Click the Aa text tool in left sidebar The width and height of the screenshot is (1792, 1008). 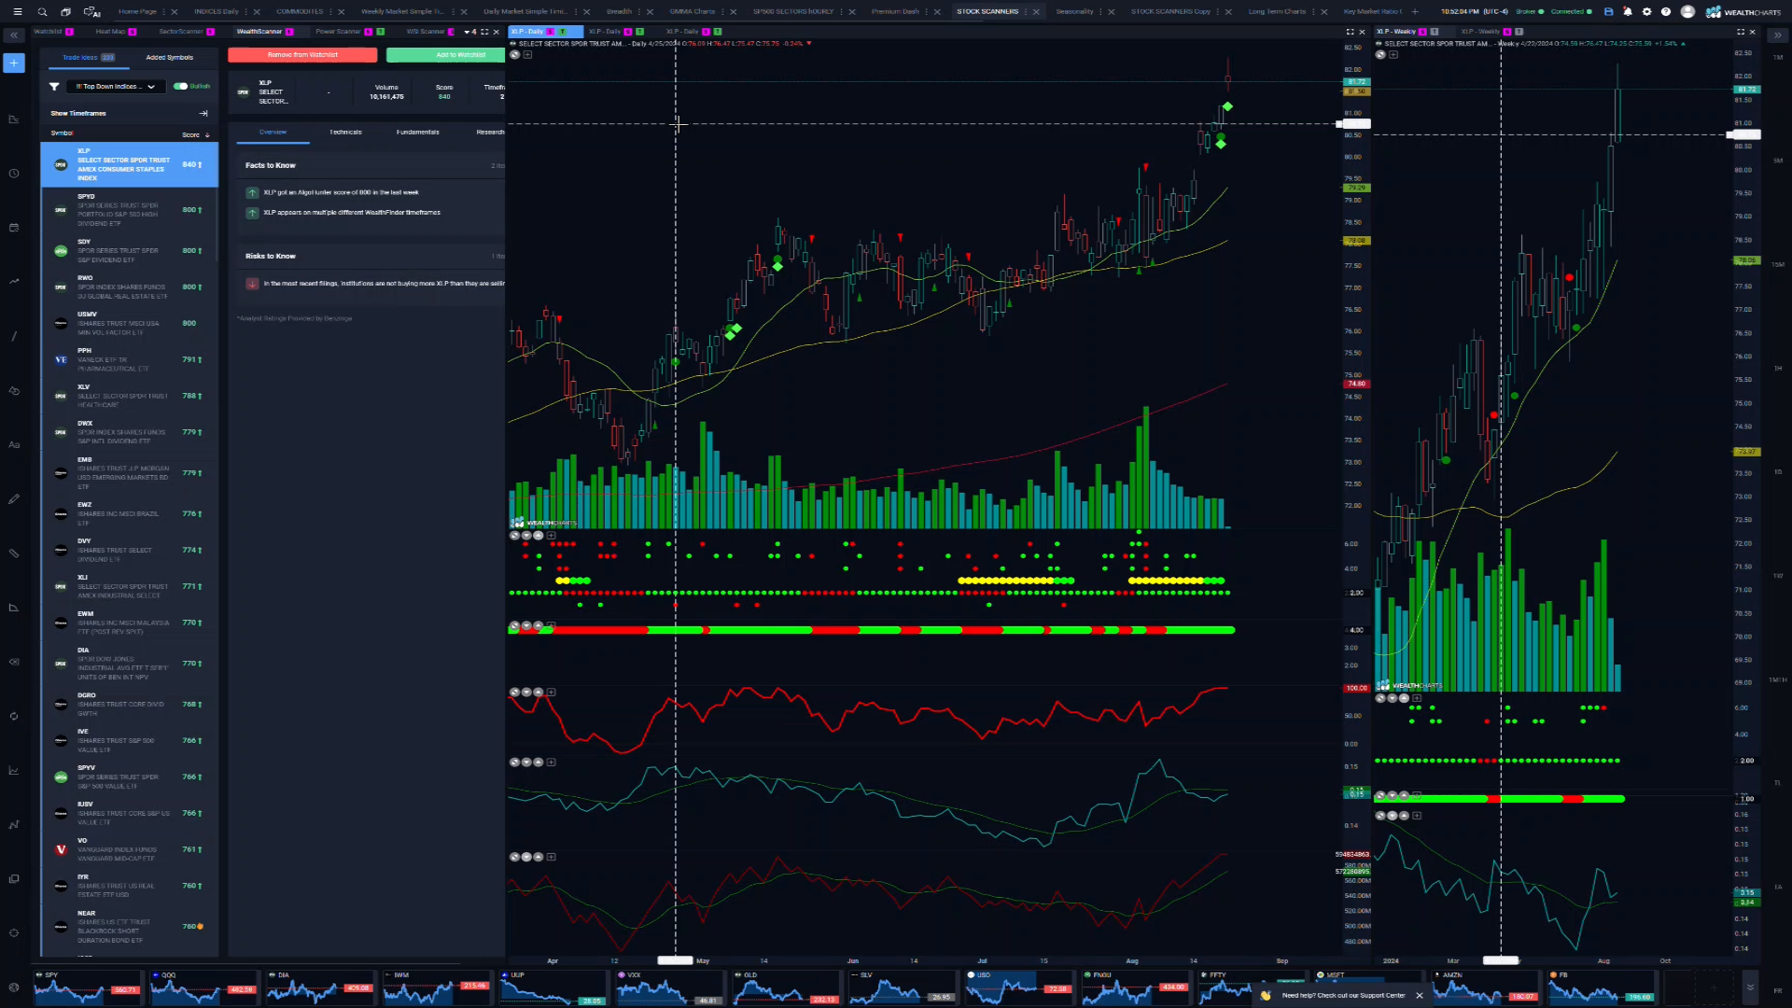click(x=14, y=444)
